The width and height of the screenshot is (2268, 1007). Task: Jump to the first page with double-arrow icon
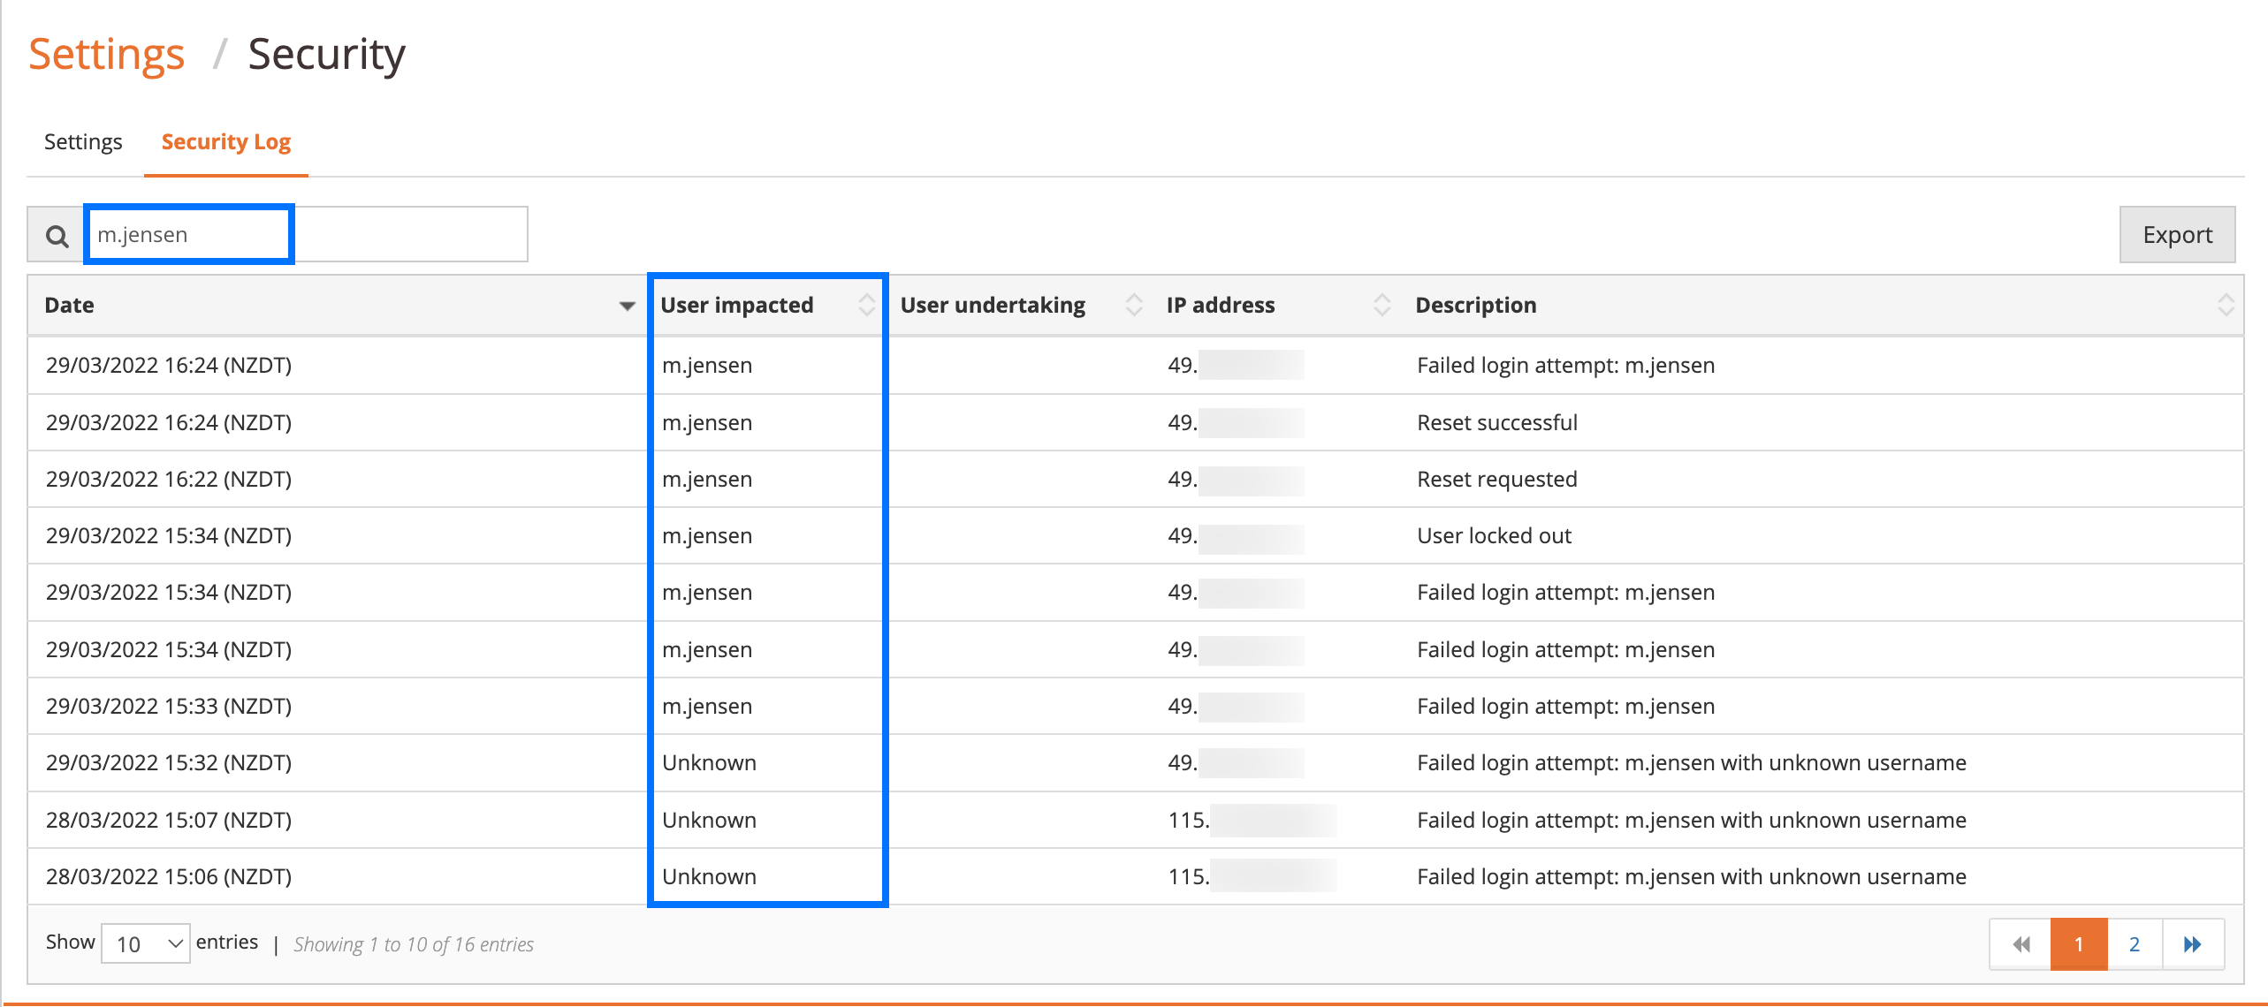[2021, 943]
